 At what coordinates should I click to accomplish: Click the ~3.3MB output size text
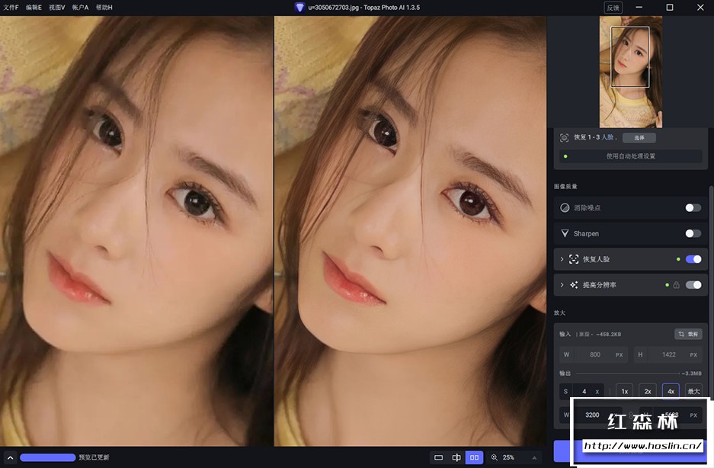click(691, 373)
